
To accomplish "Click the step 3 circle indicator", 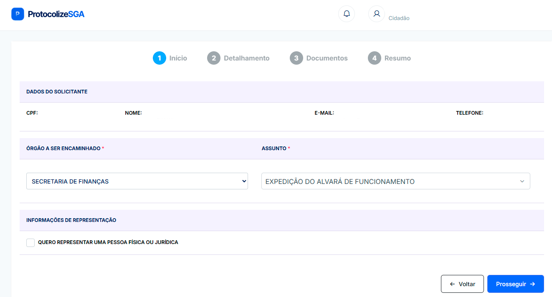I will pos(296,58).
